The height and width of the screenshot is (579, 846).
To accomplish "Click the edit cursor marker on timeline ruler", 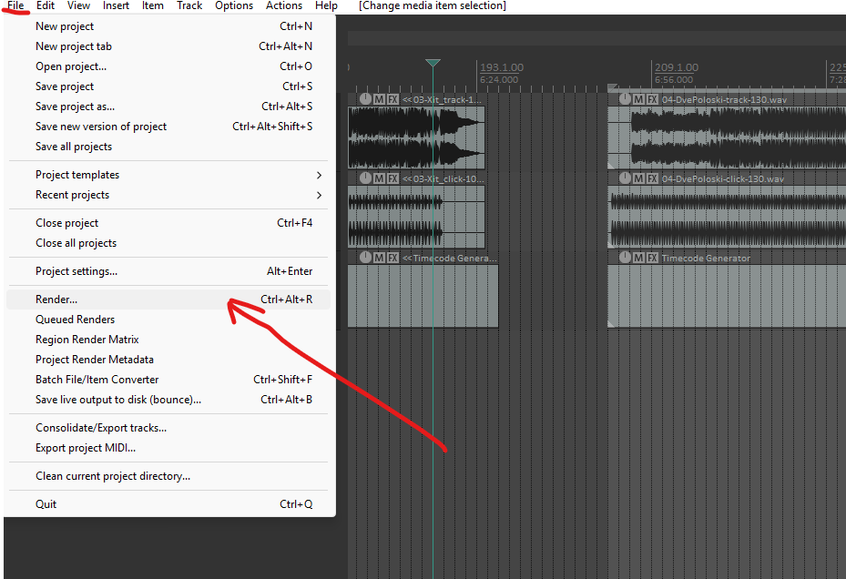I will 433,63.
